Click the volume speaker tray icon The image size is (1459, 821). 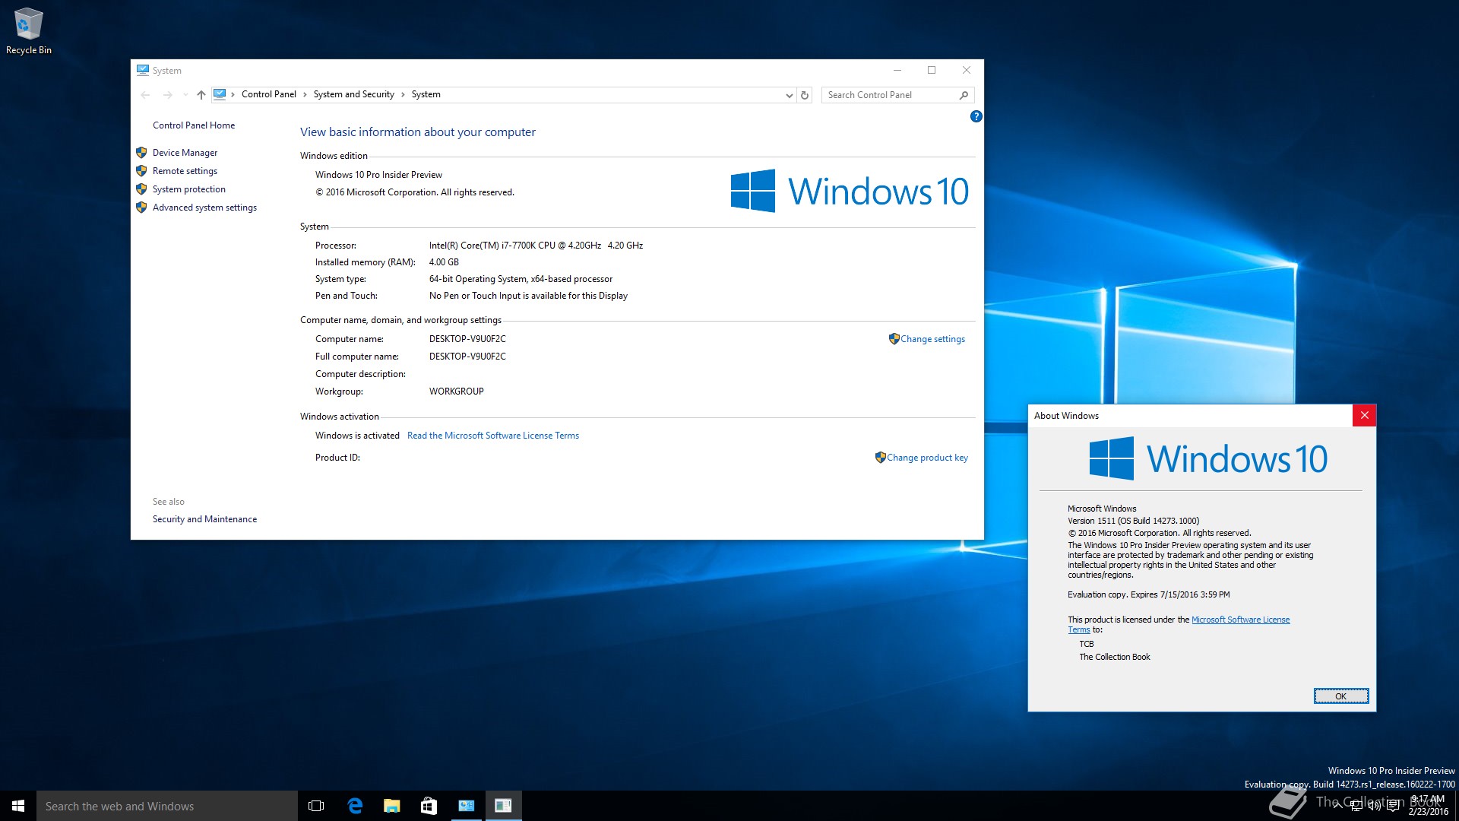1375,806
